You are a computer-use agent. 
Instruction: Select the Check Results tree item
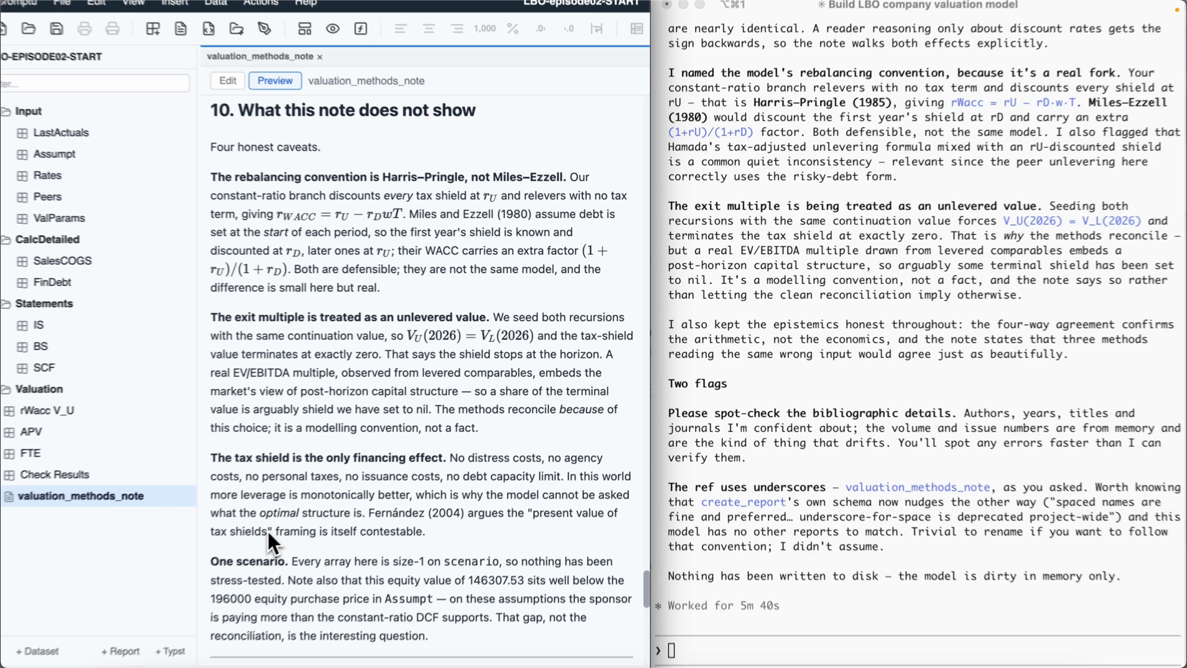pos(55,474)
